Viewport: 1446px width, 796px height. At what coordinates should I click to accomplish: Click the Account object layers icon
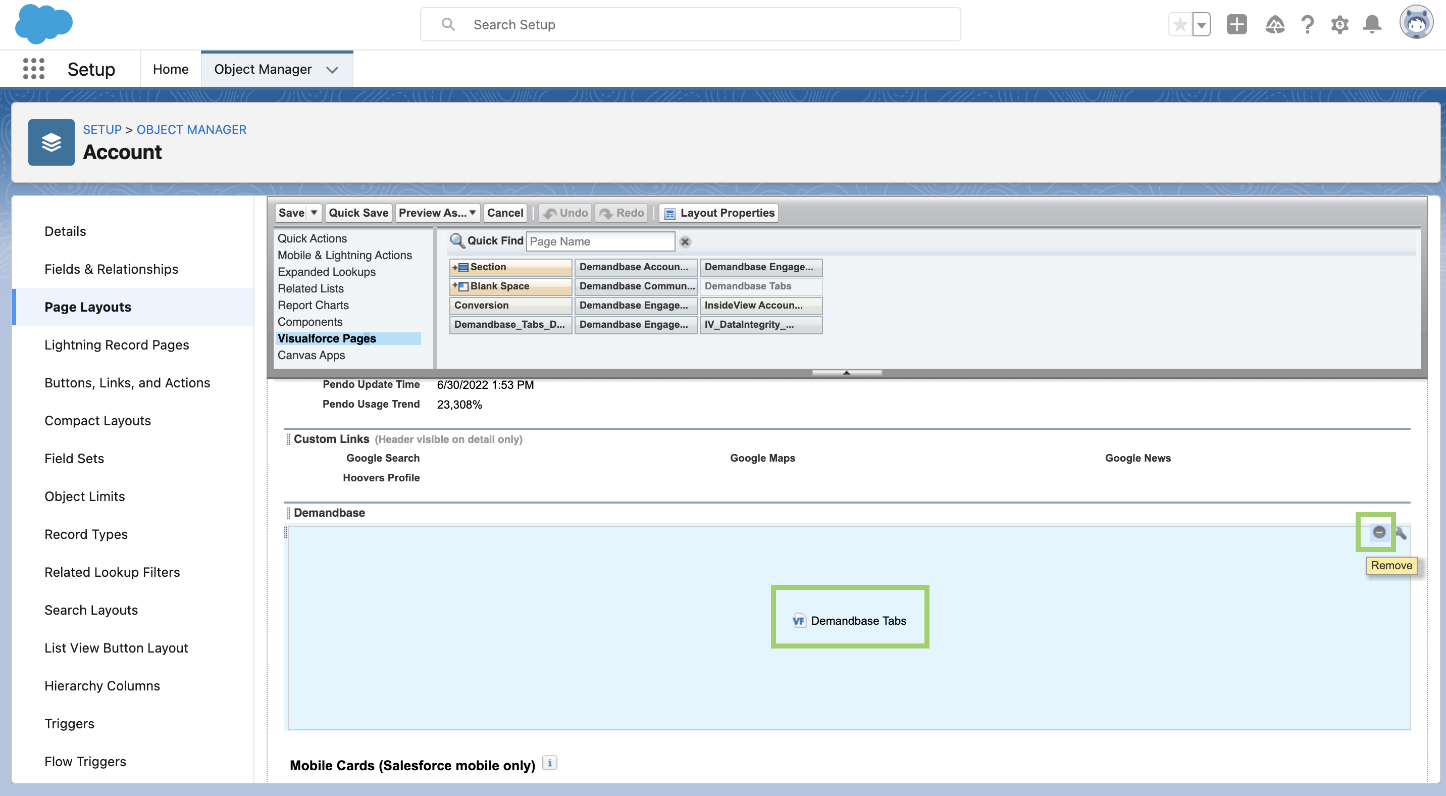tap(51, 142)
